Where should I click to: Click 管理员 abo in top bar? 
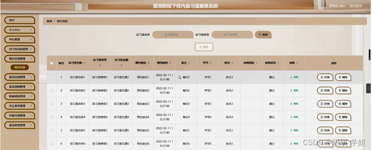[x=337, y=6]
